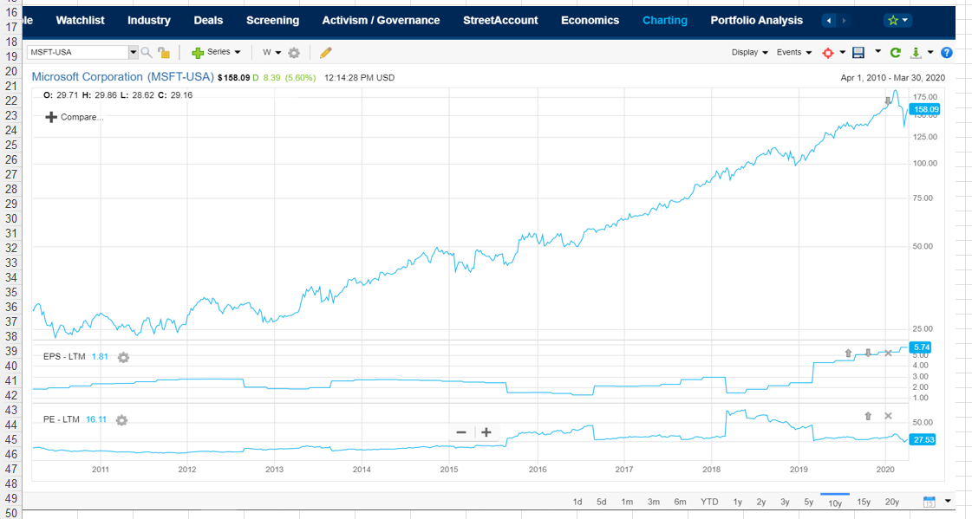This screenshot has height=519, width=972.
Task: Click the 158.09 price axis label
Action: 924,110
